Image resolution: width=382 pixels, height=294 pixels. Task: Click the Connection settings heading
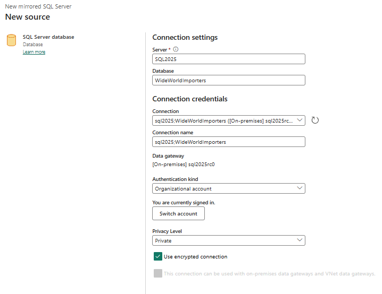(185, 38)
